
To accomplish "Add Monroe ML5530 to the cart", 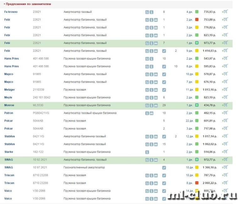I will pos(225,105).
